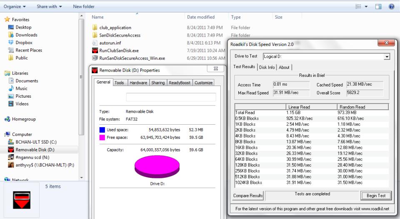The height and width of the screenshot is (219, 400).
Task: Open the ReadyBoost tab in Properties
Action: tap(180, 83)
